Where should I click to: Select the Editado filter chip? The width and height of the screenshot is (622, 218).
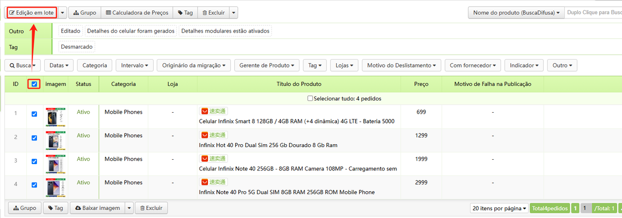(x=70, y=31)
